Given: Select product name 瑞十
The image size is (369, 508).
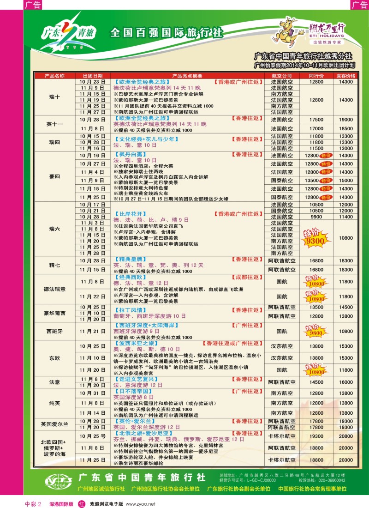Looking at the screenshot, I should coord(54,97).
